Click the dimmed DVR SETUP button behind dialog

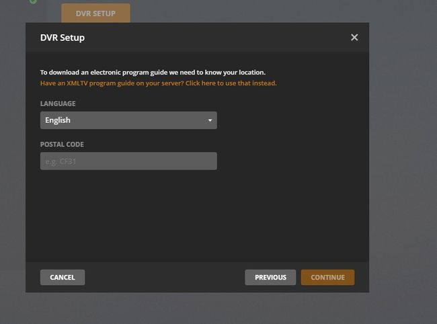point(95,13)
